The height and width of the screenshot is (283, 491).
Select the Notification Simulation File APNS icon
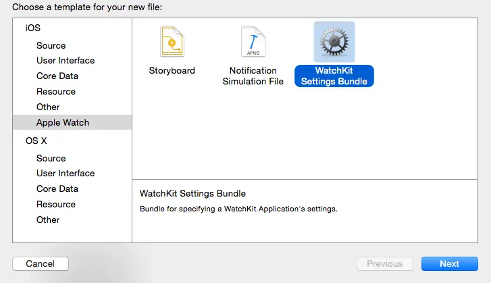(253, 42)
